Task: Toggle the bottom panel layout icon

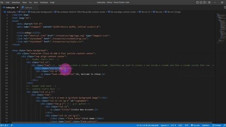Action: [201, 2]
